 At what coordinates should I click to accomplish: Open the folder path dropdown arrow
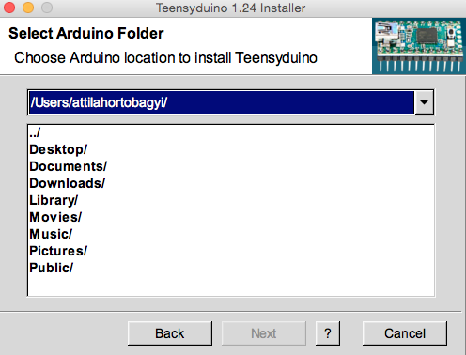click(x=424, y=102)
